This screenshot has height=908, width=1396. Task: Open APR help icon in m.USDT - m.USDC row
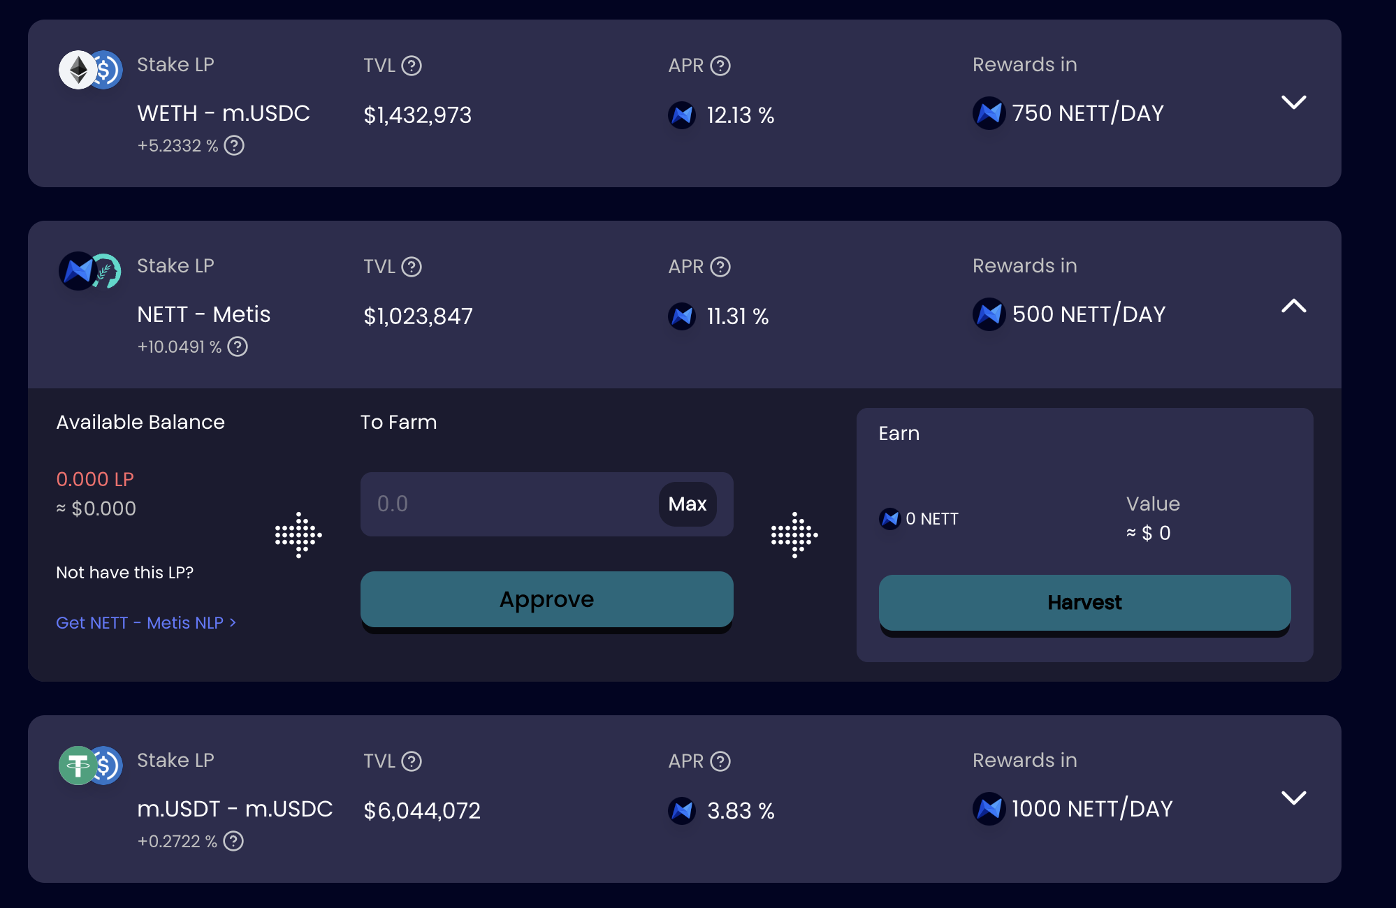tap(720, 761)
